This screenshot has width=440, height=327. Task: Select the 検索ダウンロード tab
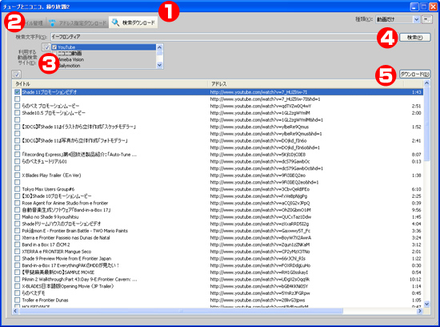point(134,22)
